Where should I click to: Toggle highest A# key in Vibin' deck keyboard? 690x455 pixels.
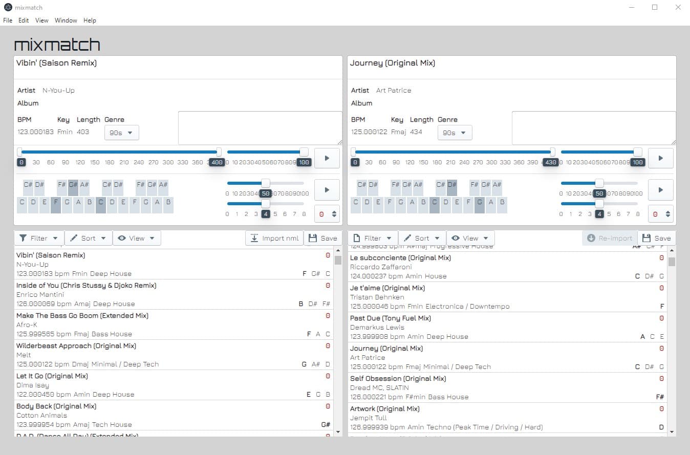click(x=163, y=188)
